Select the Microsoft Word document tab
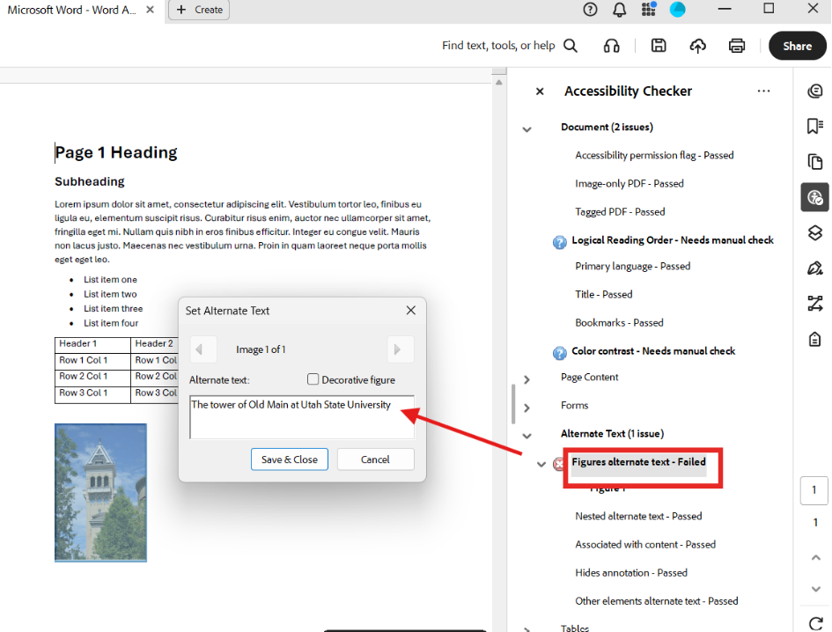 click(71, 10)
